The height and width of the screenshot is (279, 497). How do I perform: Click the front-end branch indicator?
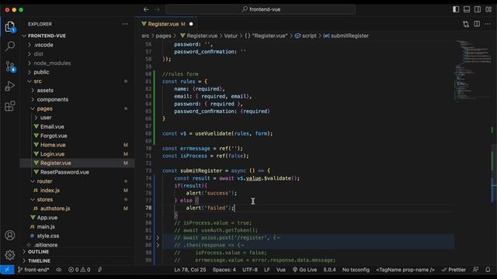click(33, 270)
